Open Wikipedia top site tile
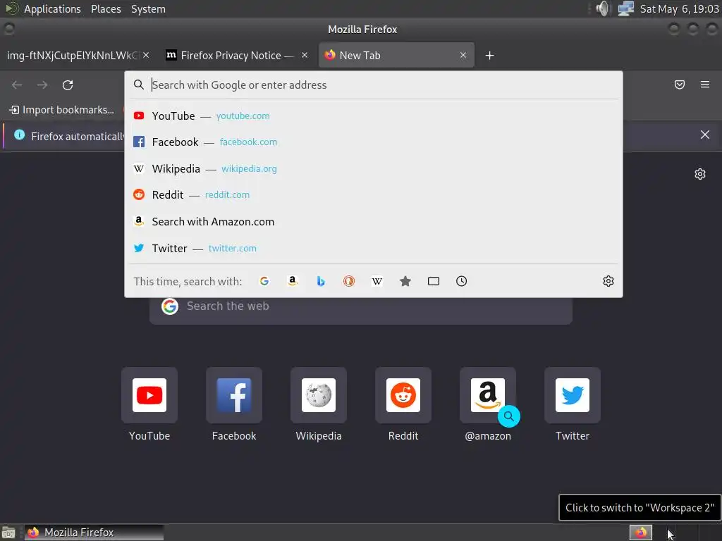The height and width of the screenshot is (541, 722). tap(319, 395)
